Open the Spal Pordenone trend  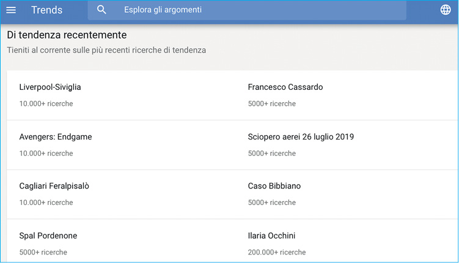pos(48,235)
